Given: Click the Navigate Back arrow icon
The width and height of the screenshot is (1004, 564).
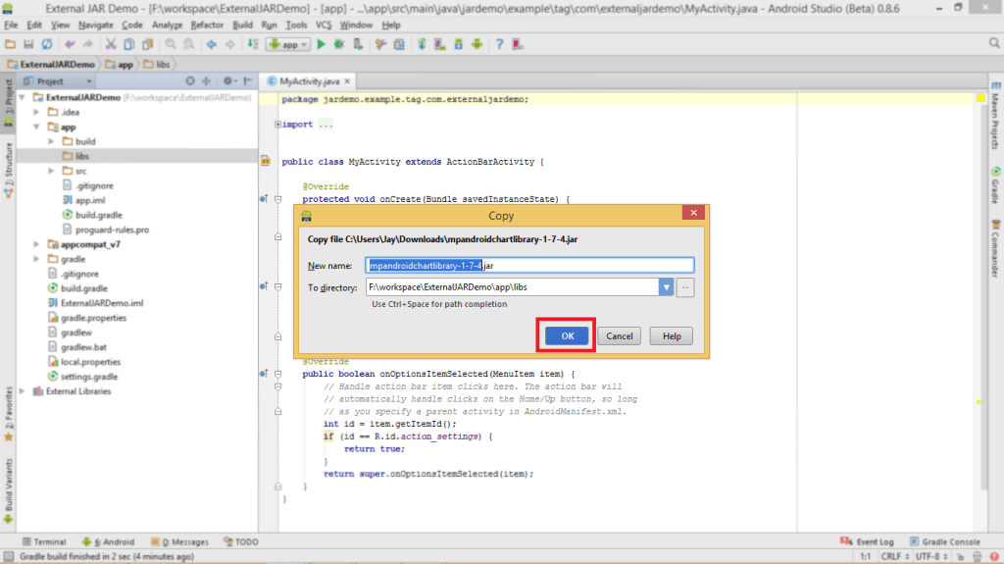Looking at the screenshot, I should [x=212, y=44].
